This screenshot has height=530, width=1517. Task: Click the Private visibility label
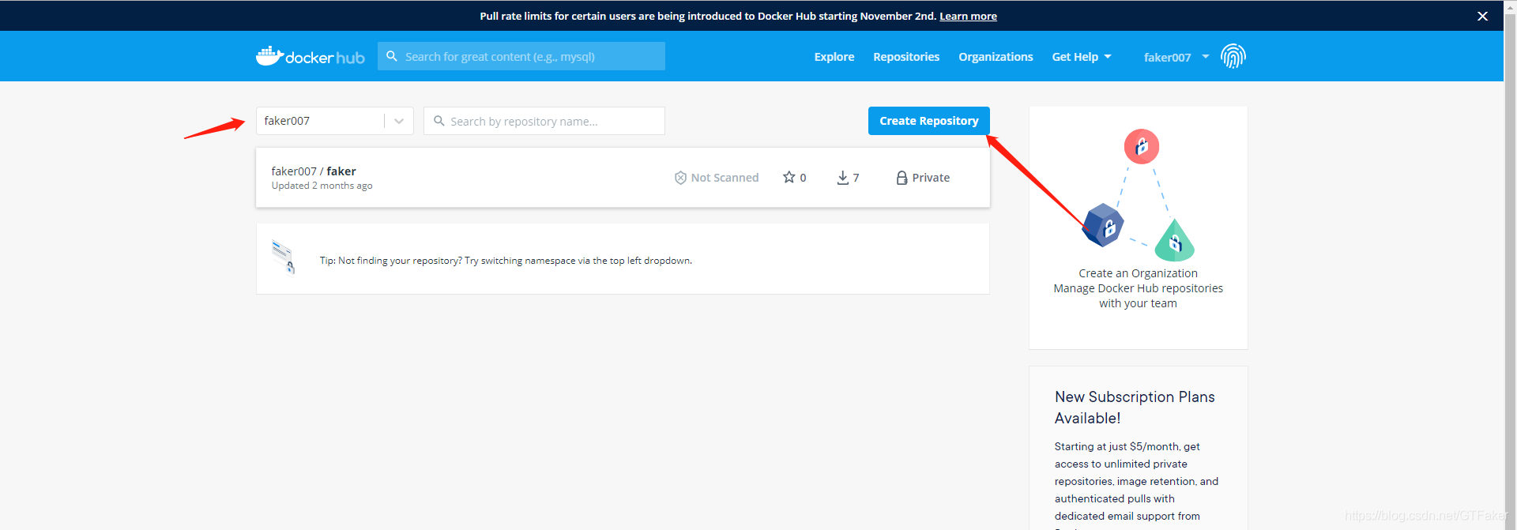pos(931,178)
